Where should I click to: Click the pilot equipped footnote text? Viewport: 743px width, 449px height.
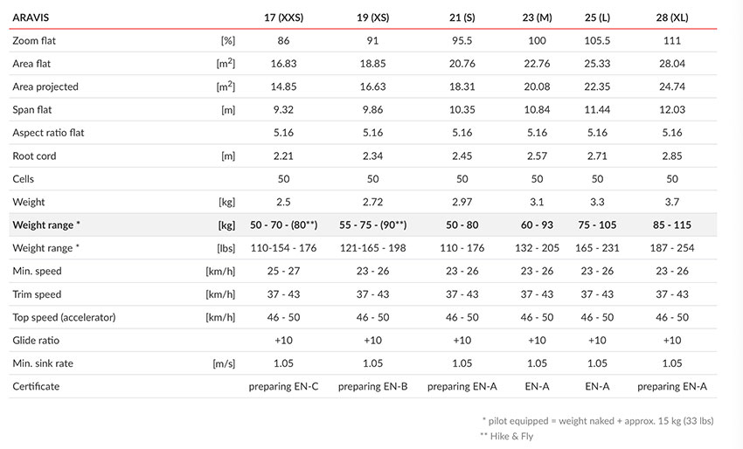pos(598,420)
